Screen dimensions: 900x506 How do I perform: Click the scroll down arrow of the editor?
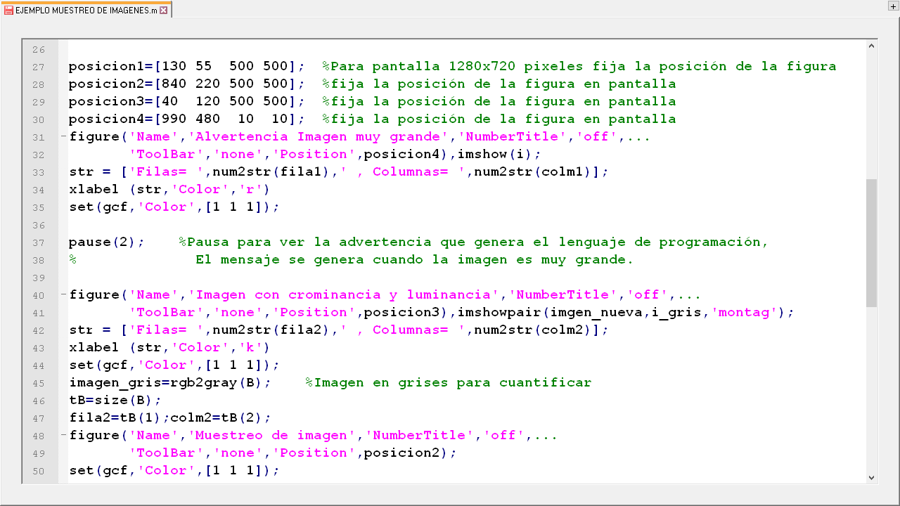click(872, 477)
